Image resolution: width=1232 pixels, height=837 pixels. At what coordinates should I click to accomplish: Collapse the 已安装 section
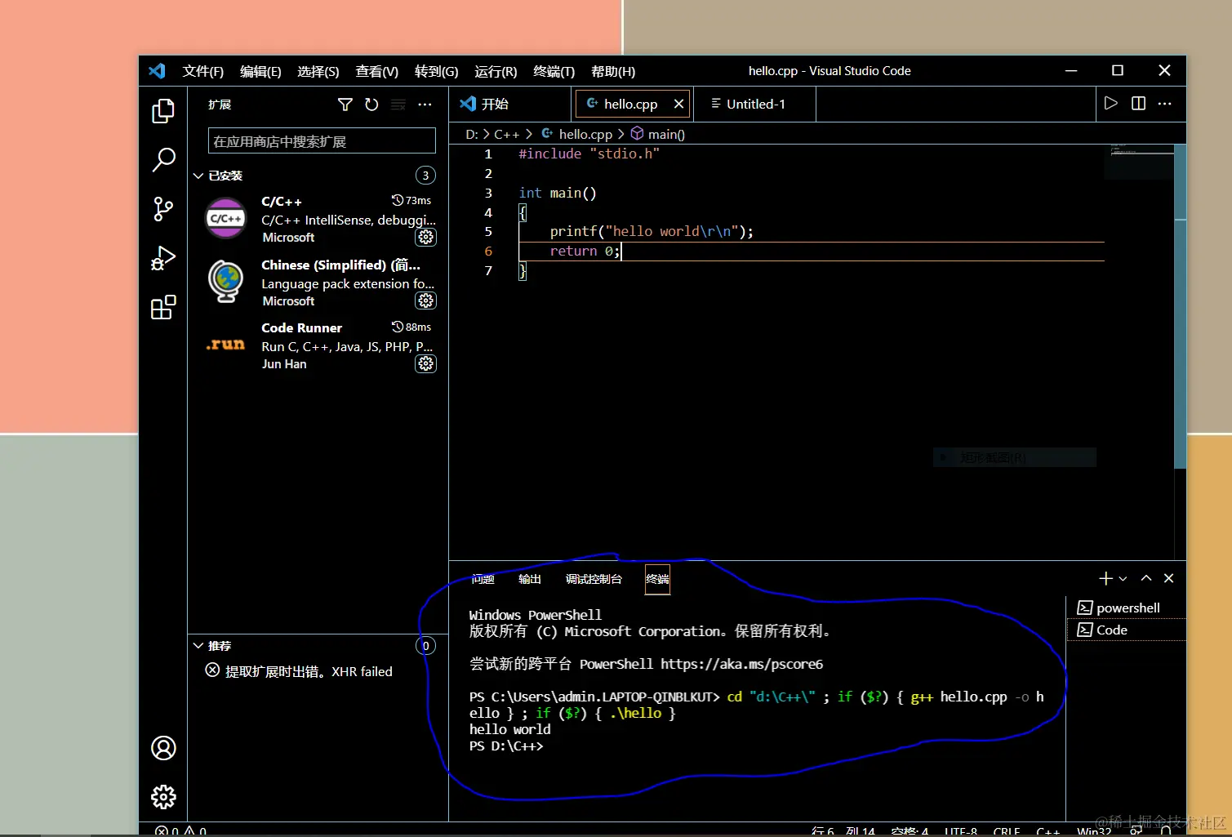198,176
